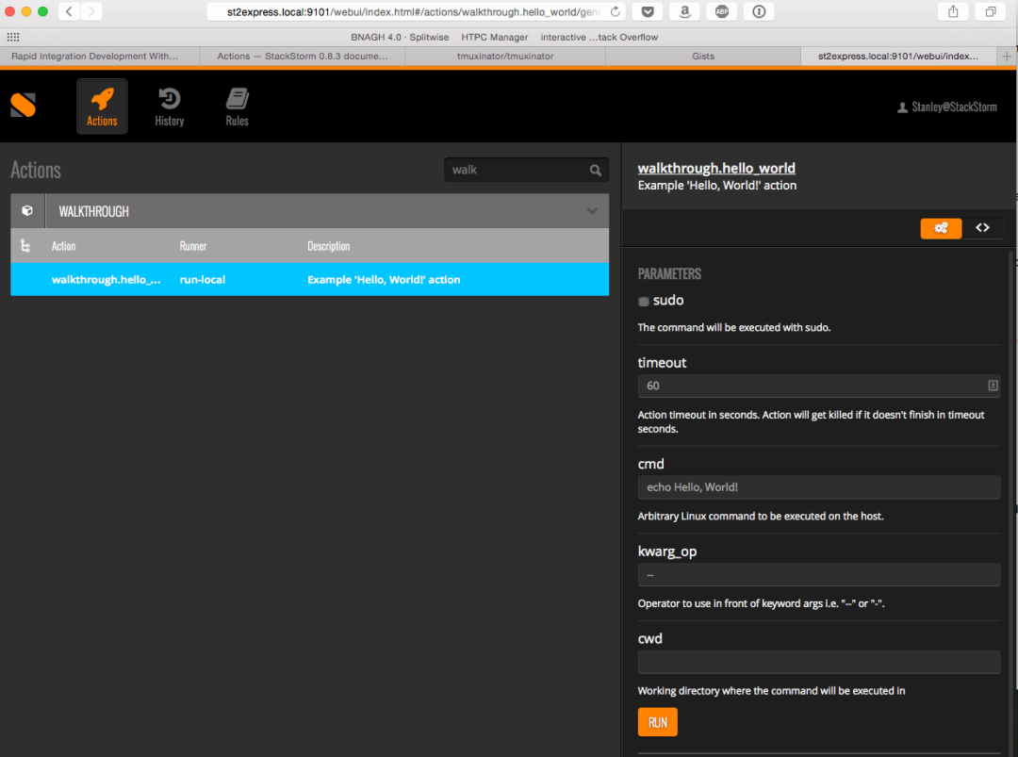Click into the cmd input field

[x=818, y=487]
